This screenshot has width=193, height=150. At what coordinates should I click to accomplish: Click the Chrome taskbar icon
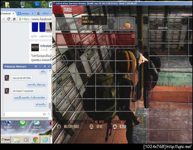(x=36, y=140)
